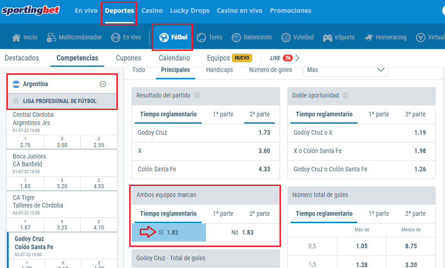Switch to the Competencias tab
The width and height of the screenshot is (445, 268).
click(77, 58)
